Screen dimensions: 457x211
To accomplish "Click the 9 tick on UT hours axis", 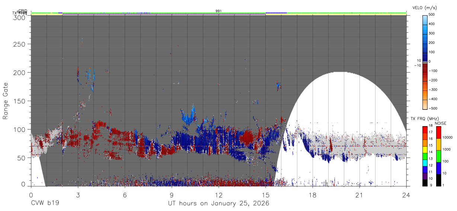I will (x=172, y=195).
